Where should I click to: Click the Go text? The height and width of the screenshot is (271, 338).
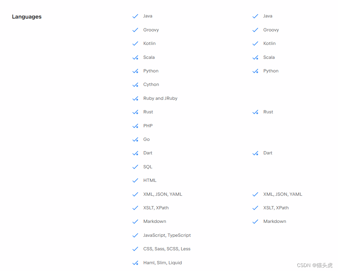pyautogui.click(x=147, y=139)
